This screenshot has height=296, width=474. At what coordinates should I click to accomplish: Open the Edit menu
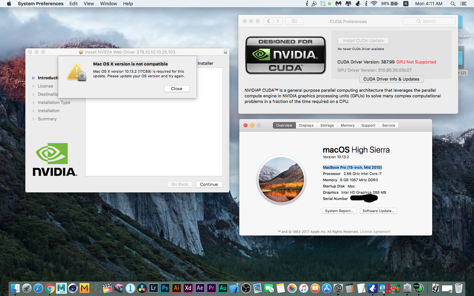point(73,4)
